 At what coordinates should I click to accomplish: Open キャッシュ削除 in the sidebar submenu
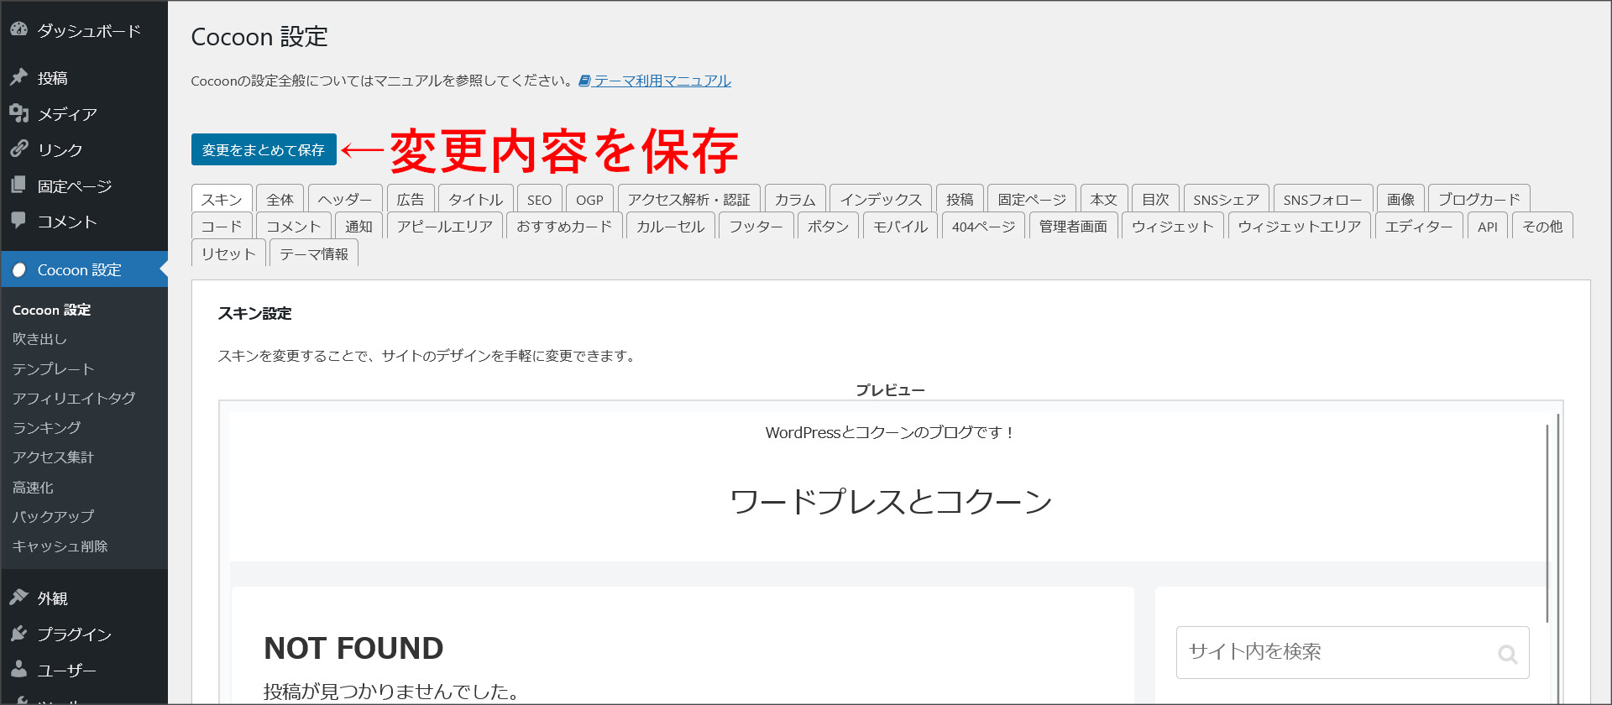click(x=60, y=546)
